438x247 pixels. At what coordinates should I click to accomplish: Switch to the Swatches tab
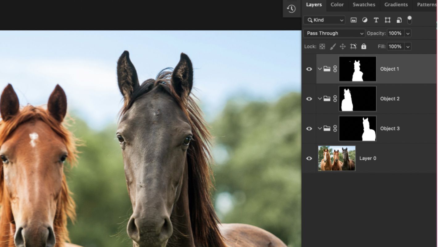click(364, 5)
